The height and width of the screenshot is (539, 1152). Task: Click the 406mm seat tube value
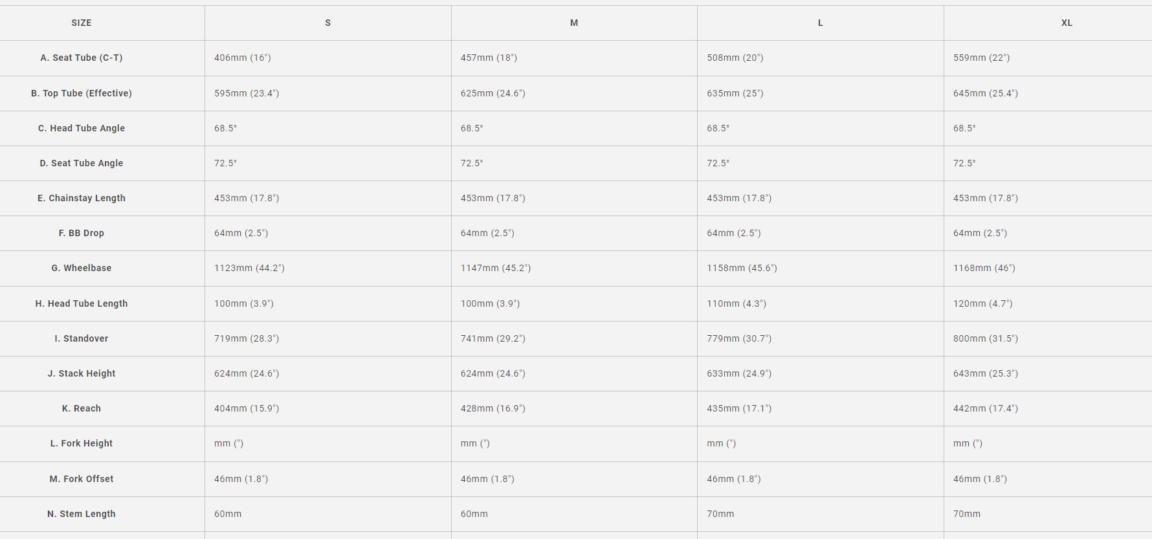pyautogui.click(x=243, y=58)
